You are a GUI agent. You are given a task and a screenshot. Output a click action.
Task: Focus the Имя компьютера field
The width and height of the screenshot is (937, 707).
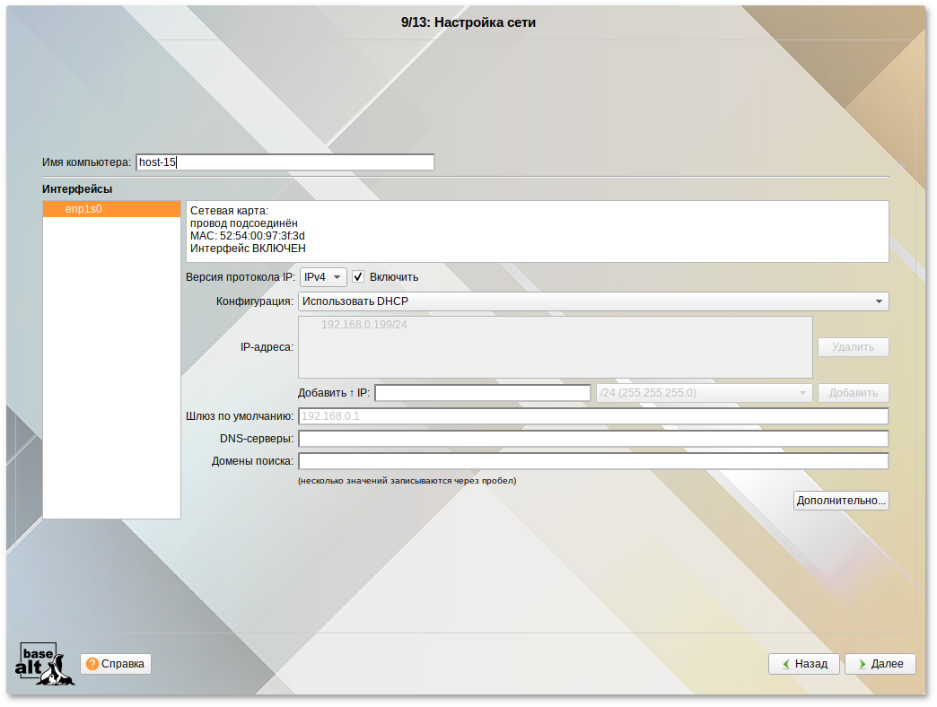285,162
